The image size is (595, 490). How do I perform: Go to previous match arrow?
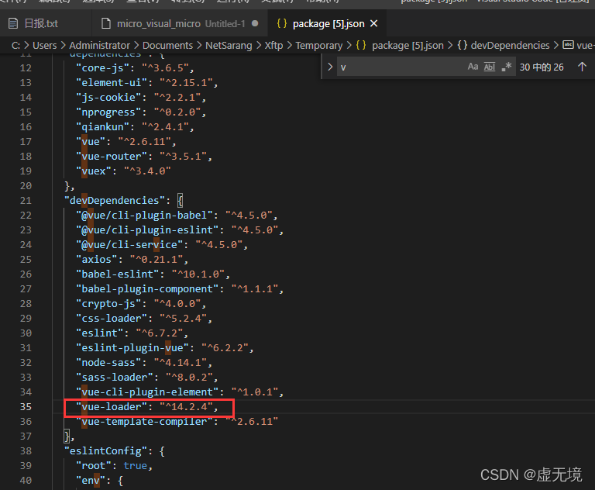[582, 67]
